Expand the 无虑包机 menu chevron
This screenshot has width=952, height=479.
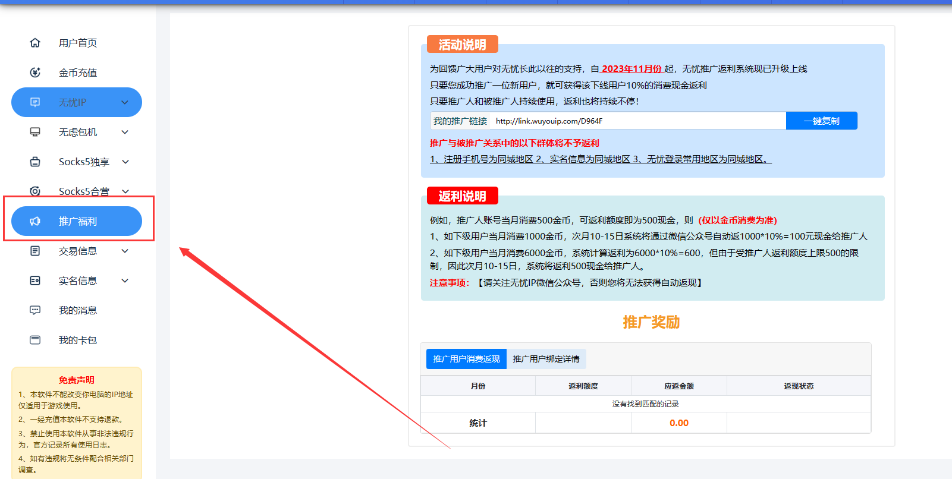pyautogui.click(x=125, y=132)
